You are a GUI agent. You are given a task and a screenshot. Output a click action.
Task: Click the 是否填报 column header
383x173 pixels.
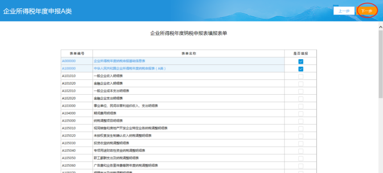pyautogui.click(x=301, y=53)
